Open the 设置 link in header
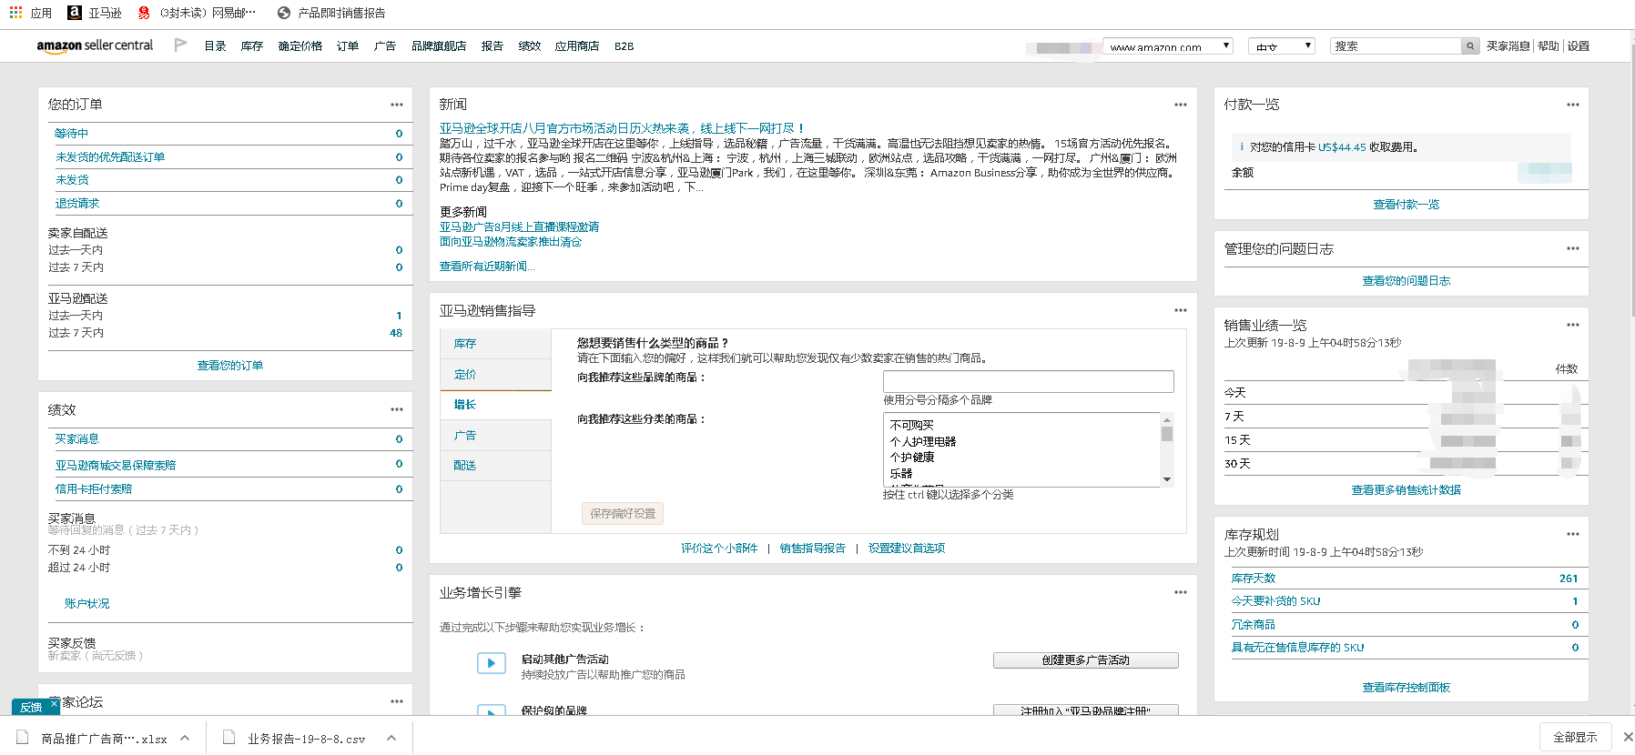Screen dimensions: 1635x755 point(1579,46)
